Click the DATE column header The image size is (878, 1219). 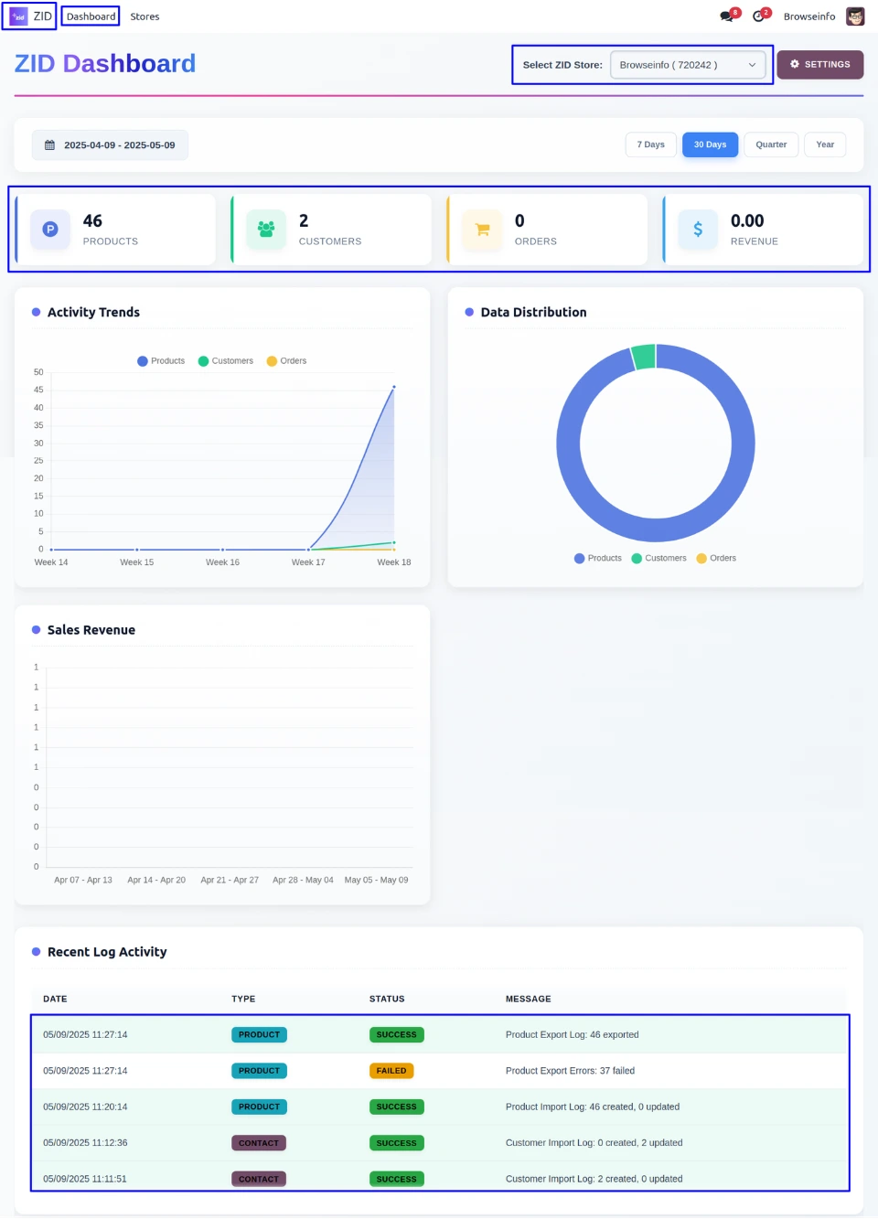tap(55, 999)
